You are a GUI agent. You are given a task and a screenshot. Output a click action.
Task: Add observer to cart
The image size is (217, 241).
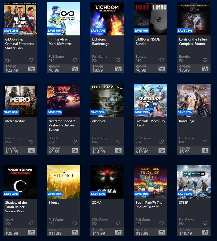118,151
